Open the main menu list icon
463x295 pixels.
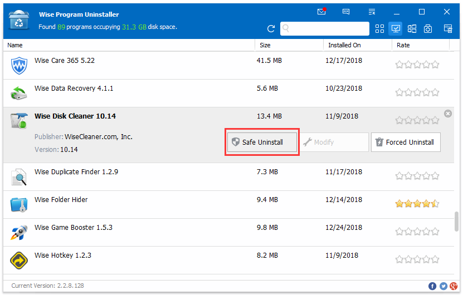372,12
